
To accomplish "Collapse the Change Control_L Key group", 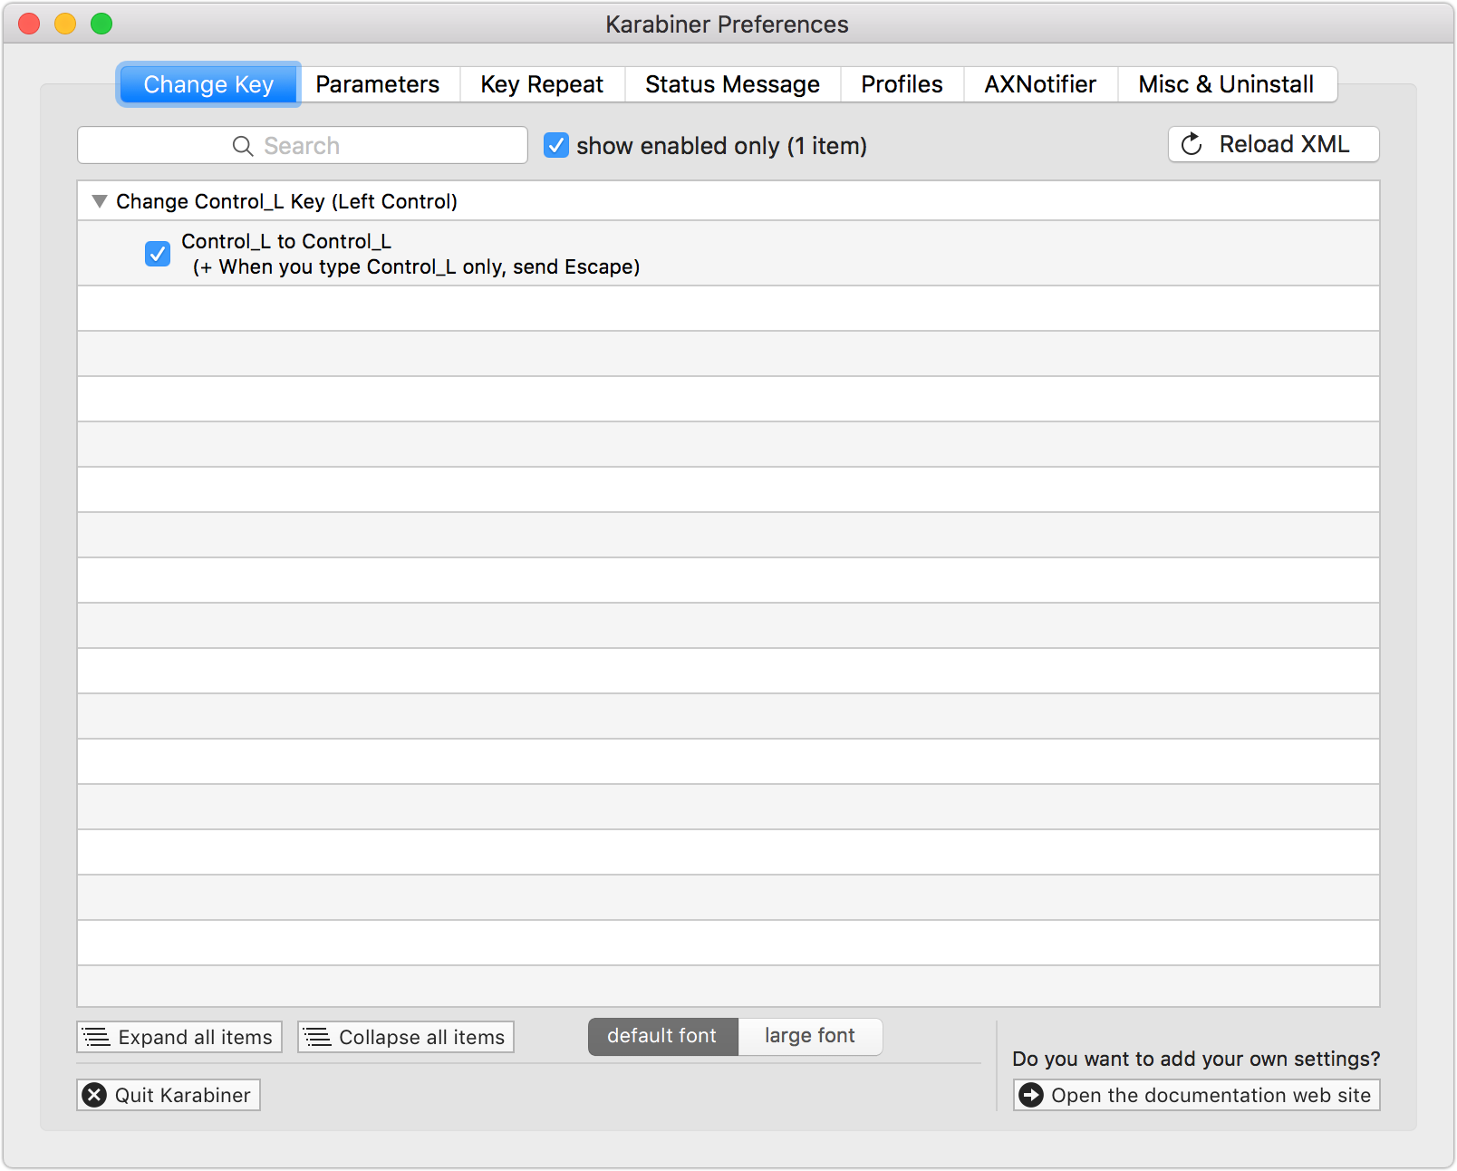I will (x=100, y=201).
